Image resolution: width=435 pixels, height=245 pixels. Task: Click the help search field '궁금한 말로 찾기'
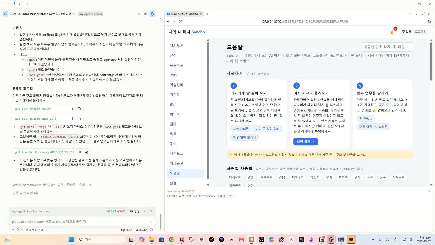click(387, 47)
